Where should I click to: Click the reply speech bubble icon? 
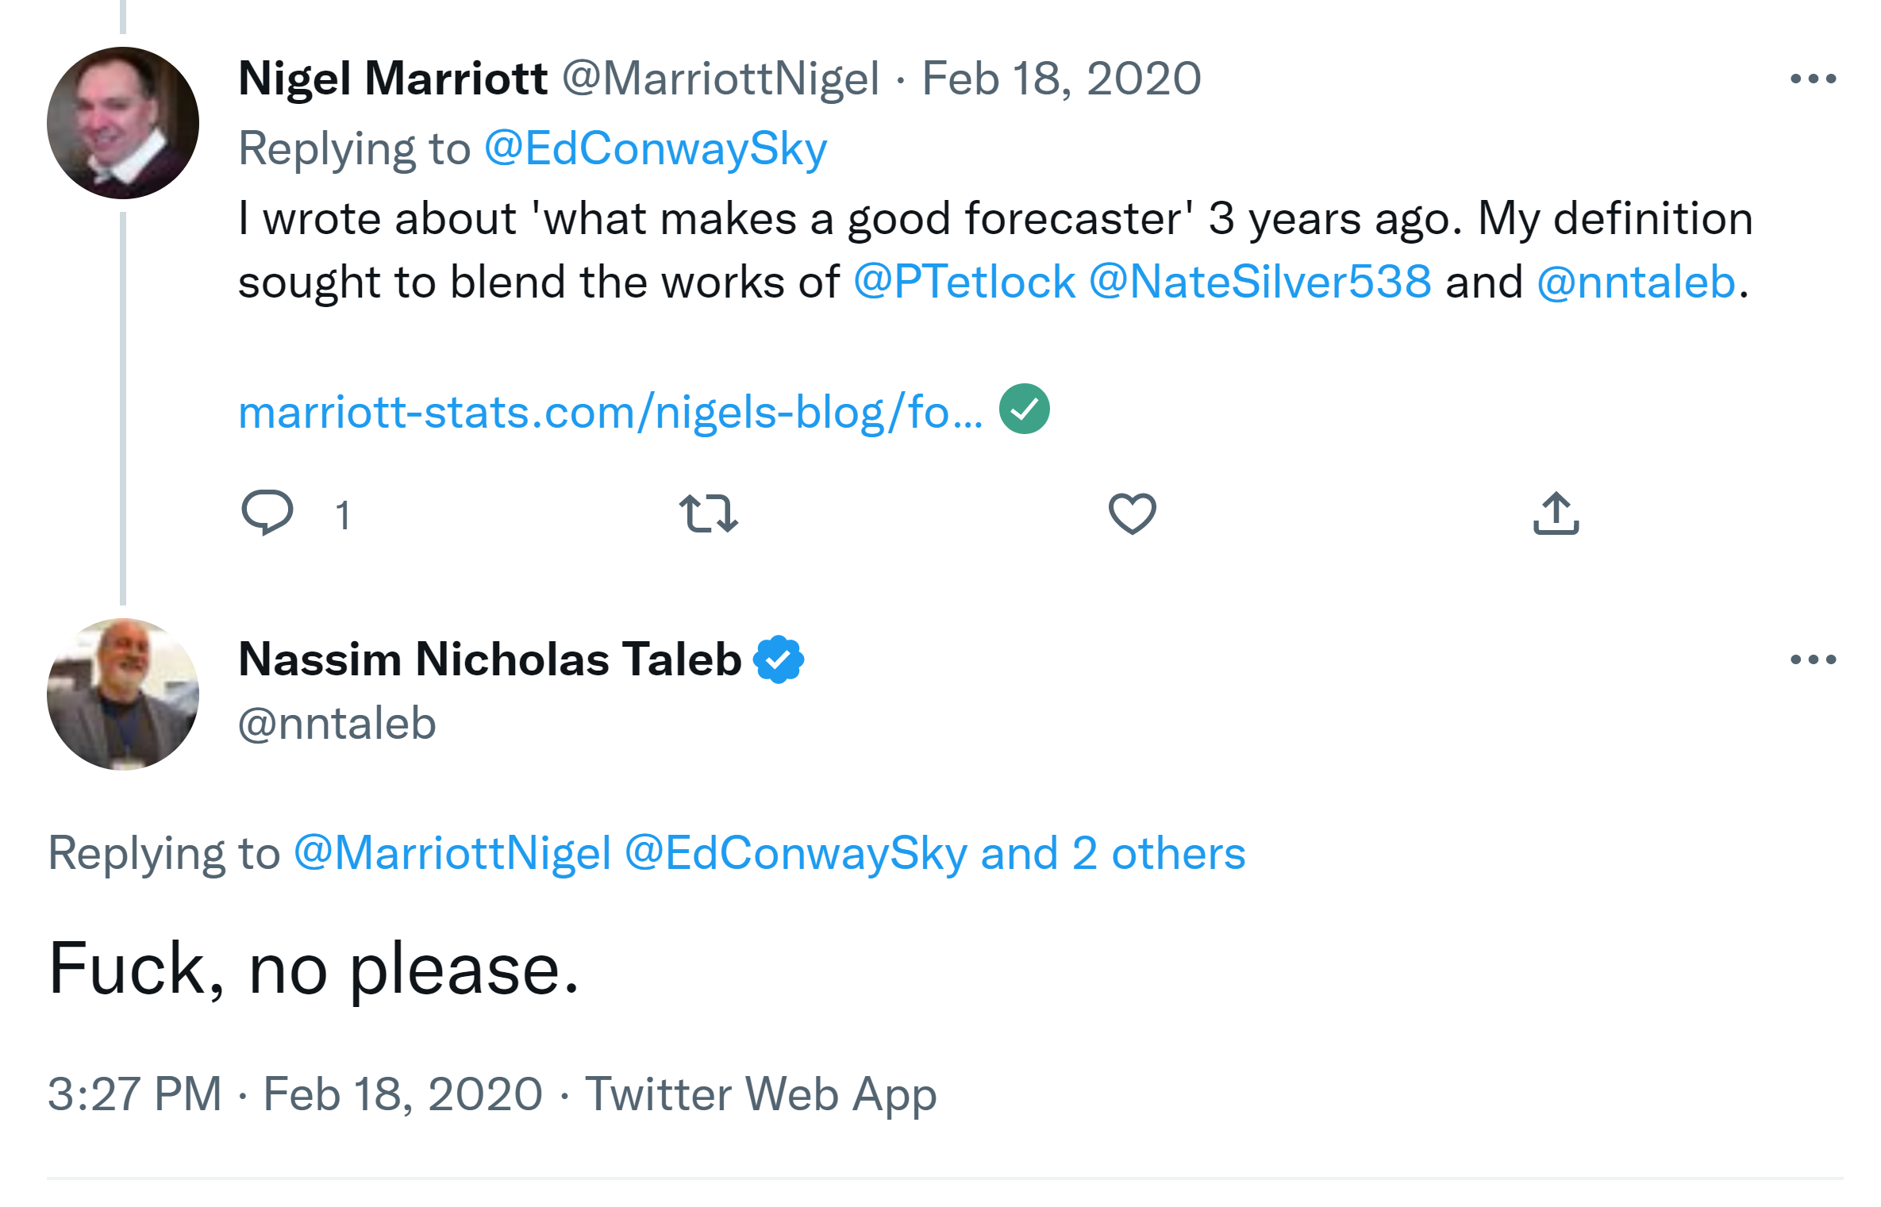[267, 513]
